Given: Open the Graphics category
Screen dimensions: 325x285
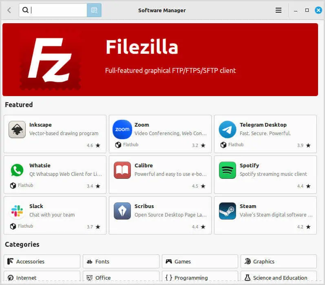Looking at the screenshot, I should [x=279, y=261].
